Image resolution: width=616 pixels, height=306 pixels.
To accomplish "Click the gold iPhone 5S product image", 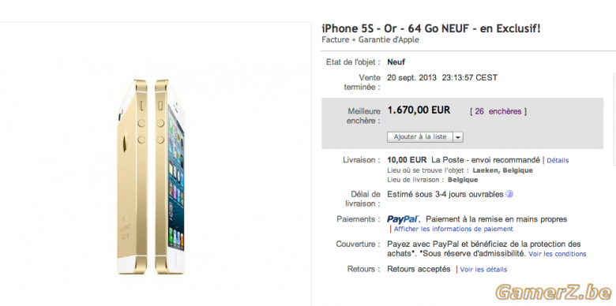I will tap(151, 177).
